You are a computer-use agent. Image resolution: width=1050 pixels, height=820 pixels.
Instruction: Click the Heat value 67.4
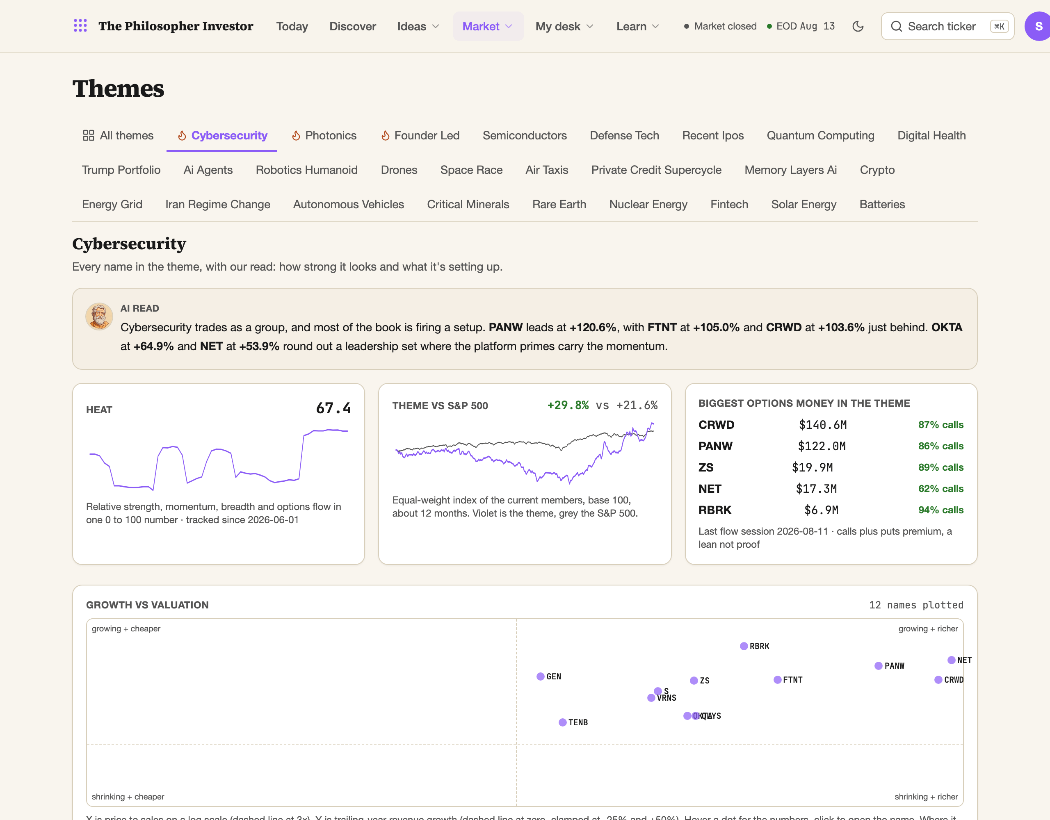[x=333, y=408]
